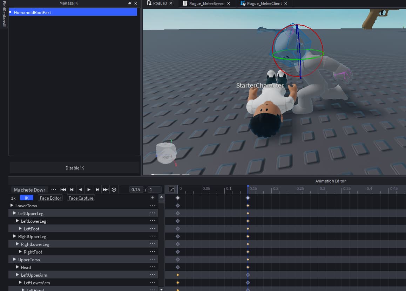Click the Machete Down animation name

[x=29, y=189]
